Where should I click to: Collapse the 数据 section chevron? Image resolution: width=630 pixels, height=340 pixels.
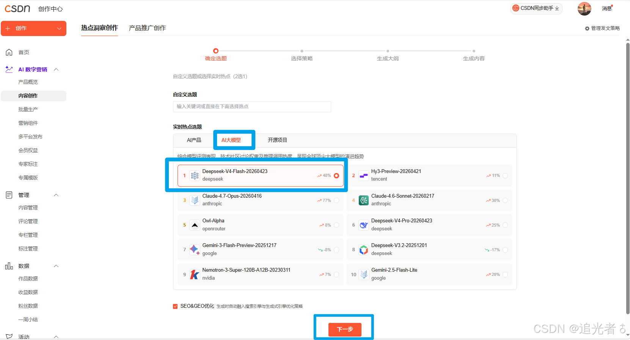[56, 266]
